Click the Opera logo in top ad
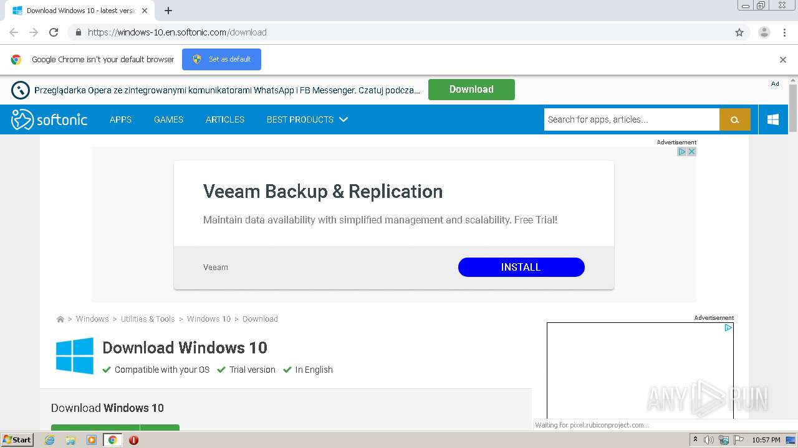Screen dimensions: 798x448 (21, 90)
